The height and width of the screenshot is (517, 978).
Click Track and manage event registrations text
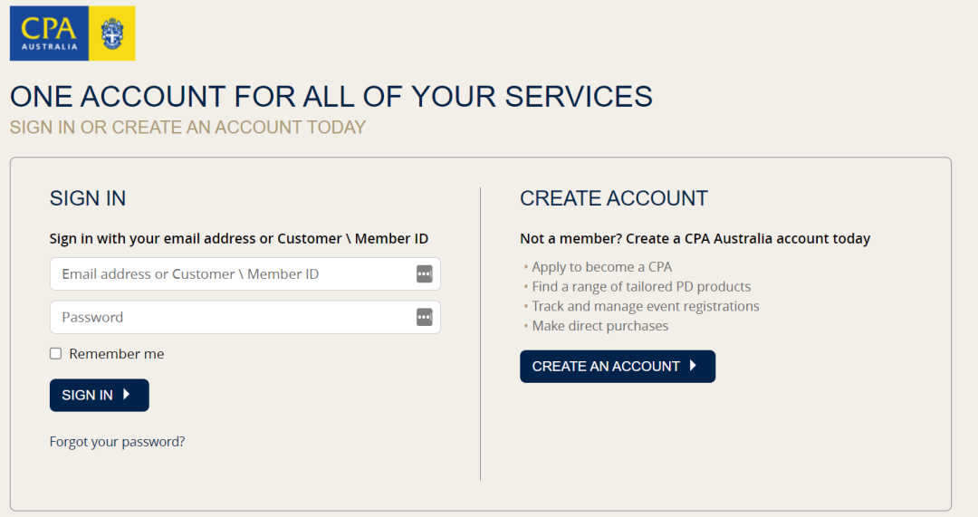click(x=646, y=306)
